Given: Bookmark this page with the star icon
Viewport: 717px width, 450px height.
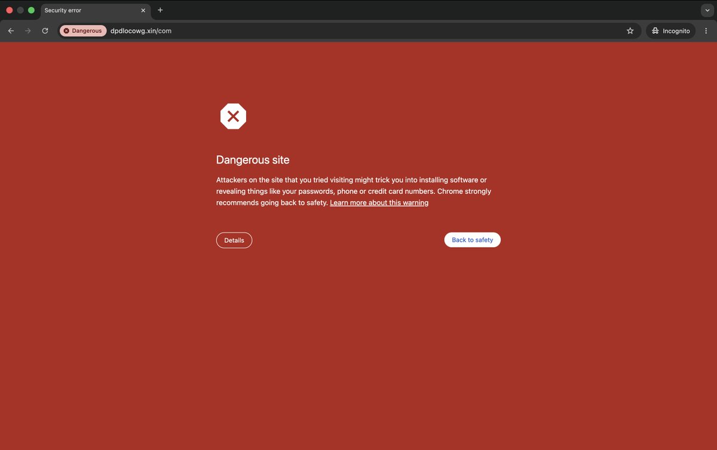Looking at the screenshot, I should [630, 31].
